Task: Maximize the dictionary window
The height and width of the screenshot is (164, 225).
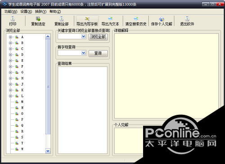Action: [x=213, y=4]
